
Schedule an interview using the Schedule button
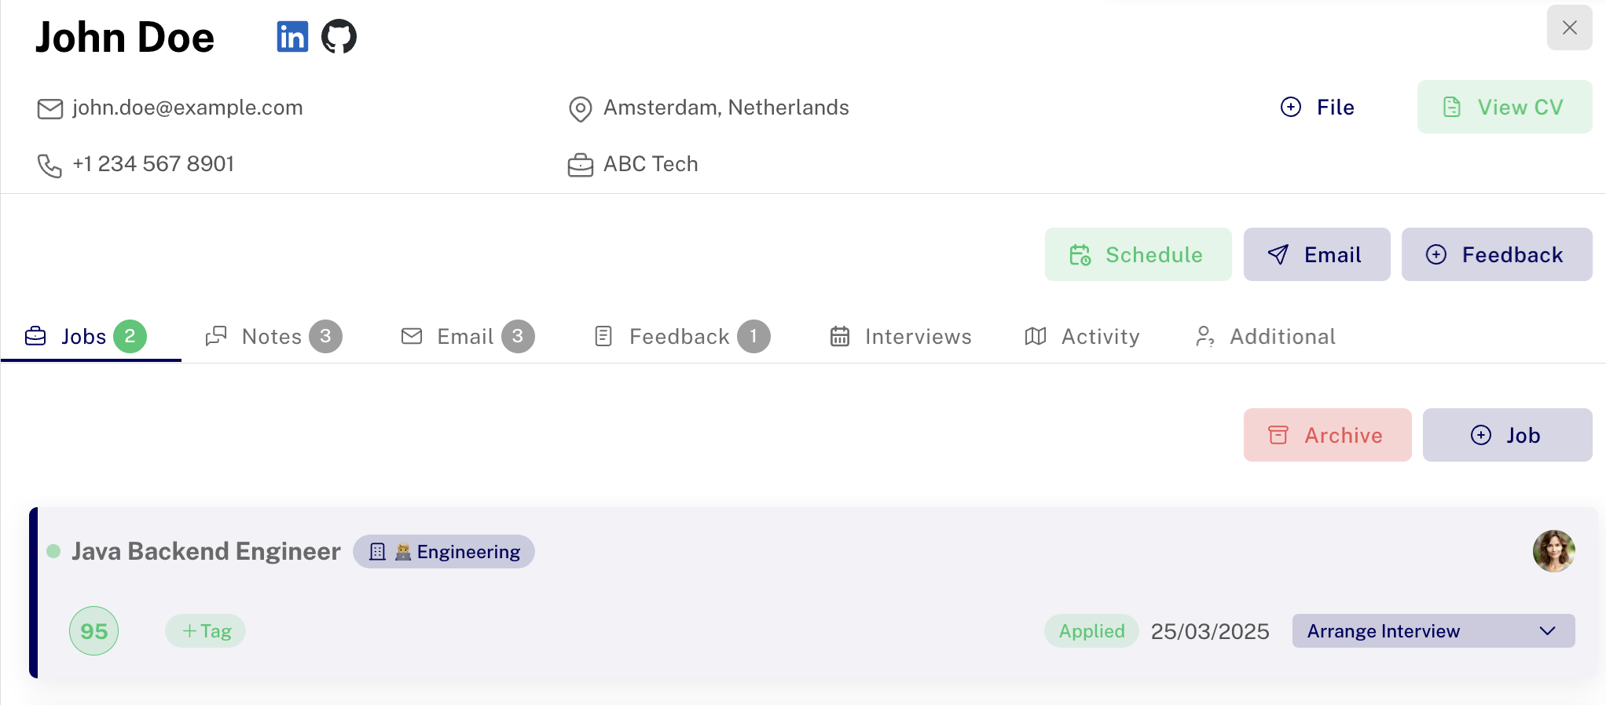click(x=1137, y=254)
